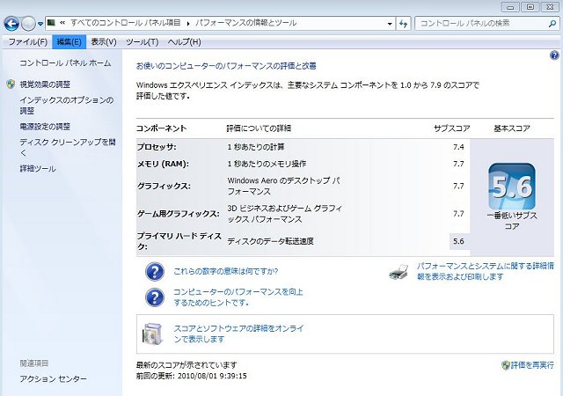The height and width of the screenshot is (396, 563).
Task: Click the window close button
Action: click(550, 7)
